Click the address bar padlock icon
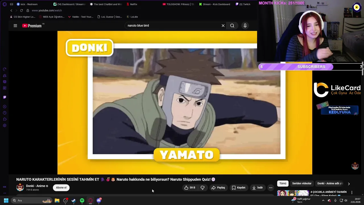Viewport: 364px width, 205px height. [x=28, y=11]
